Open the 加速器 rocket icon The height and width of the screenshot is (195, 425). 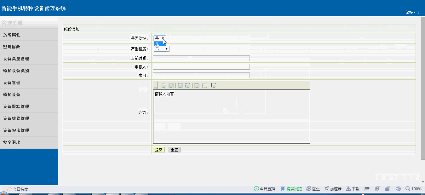pos(327,189)
